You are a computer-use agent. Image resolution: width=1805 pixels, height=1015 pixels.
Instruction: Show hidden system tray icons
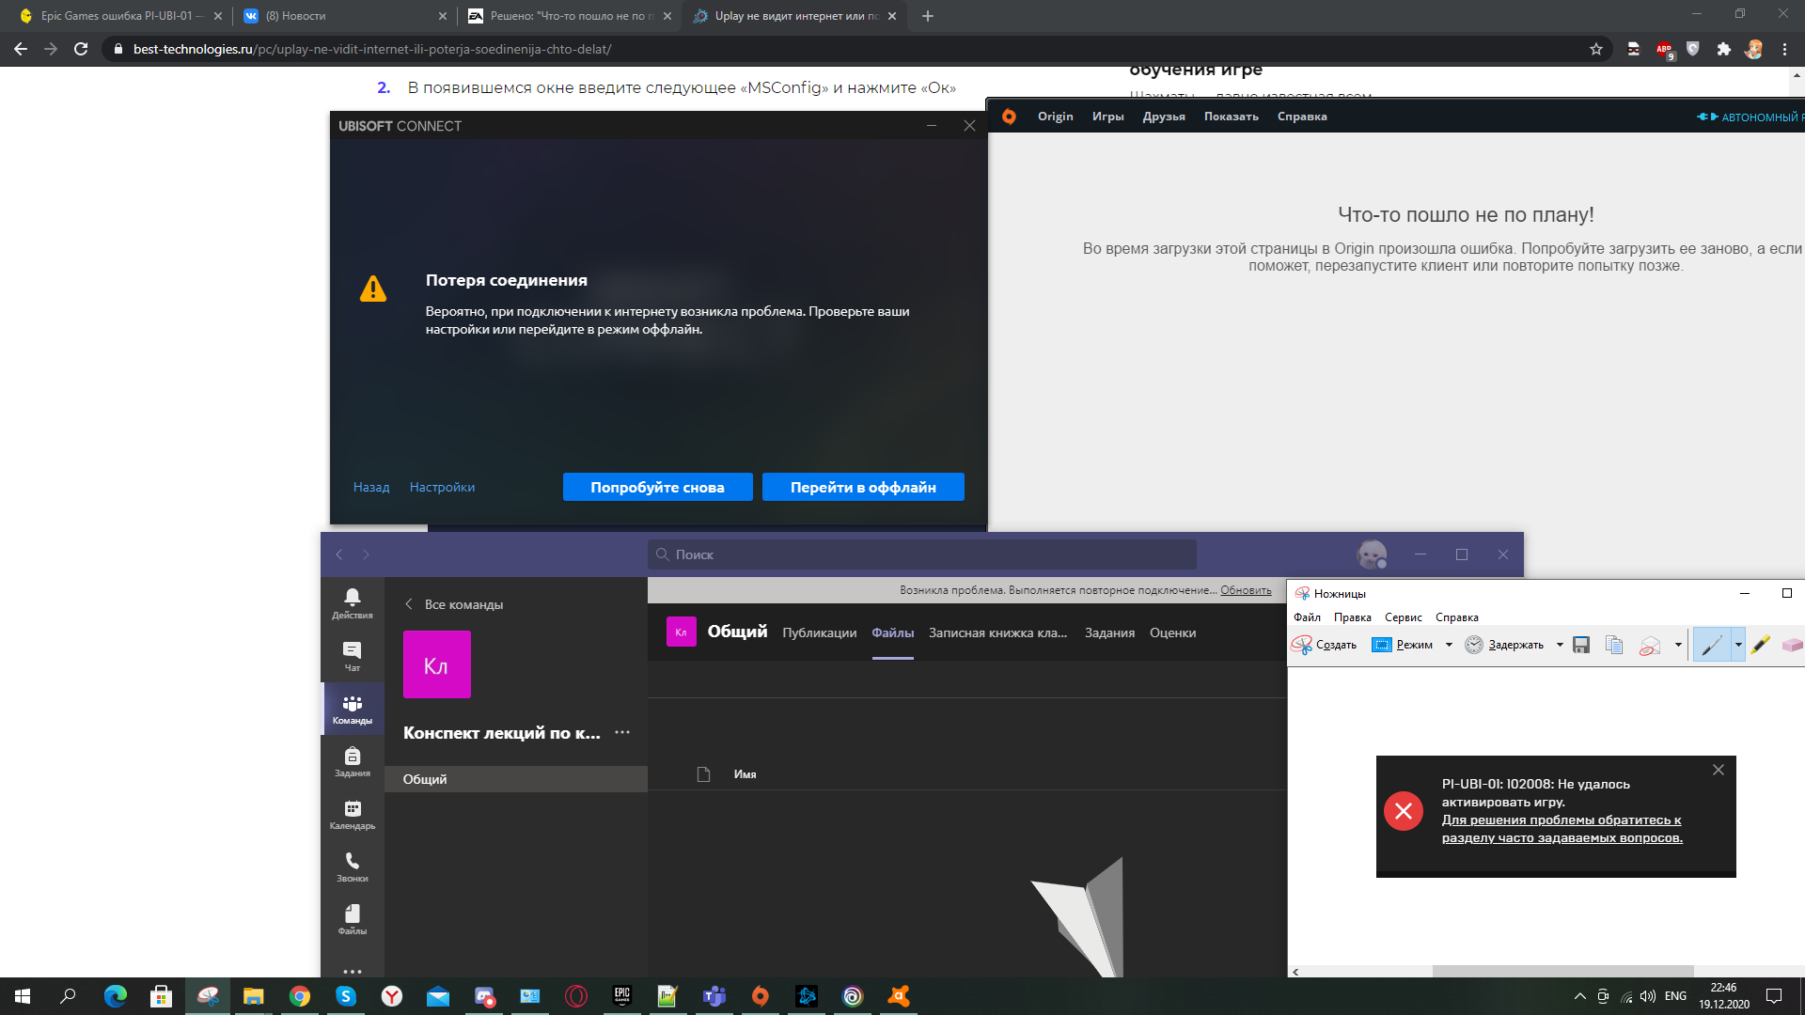click(x=1580, y=996)
